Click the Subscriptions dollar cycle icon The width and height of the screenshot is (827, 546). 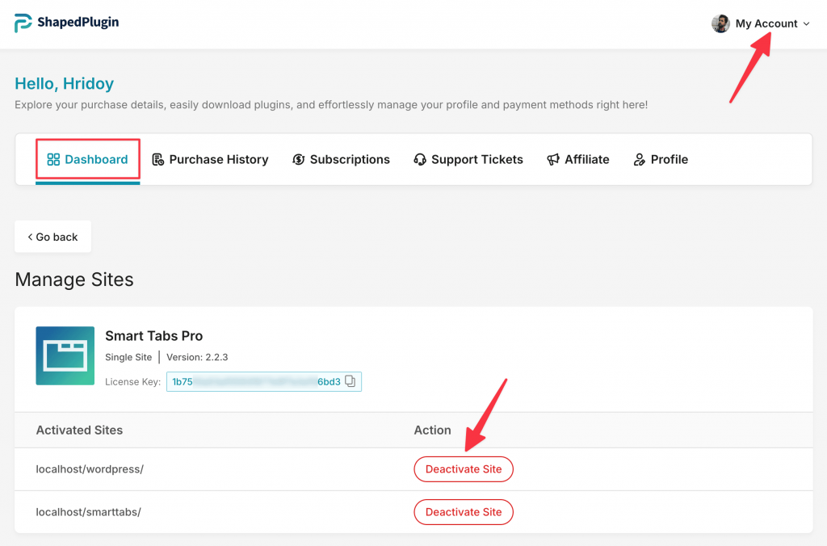click(x=299, y=159)
